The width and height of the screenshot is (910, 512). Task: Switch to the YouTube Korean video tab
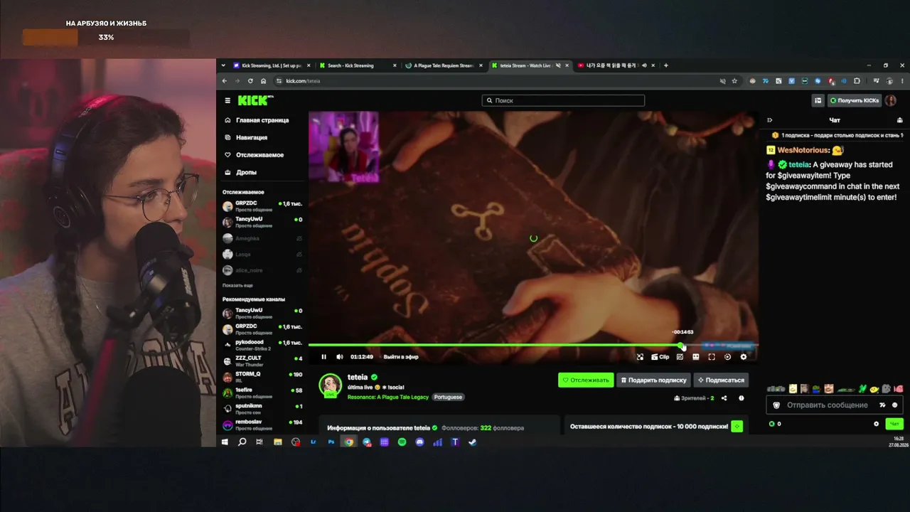coord(616,65)
